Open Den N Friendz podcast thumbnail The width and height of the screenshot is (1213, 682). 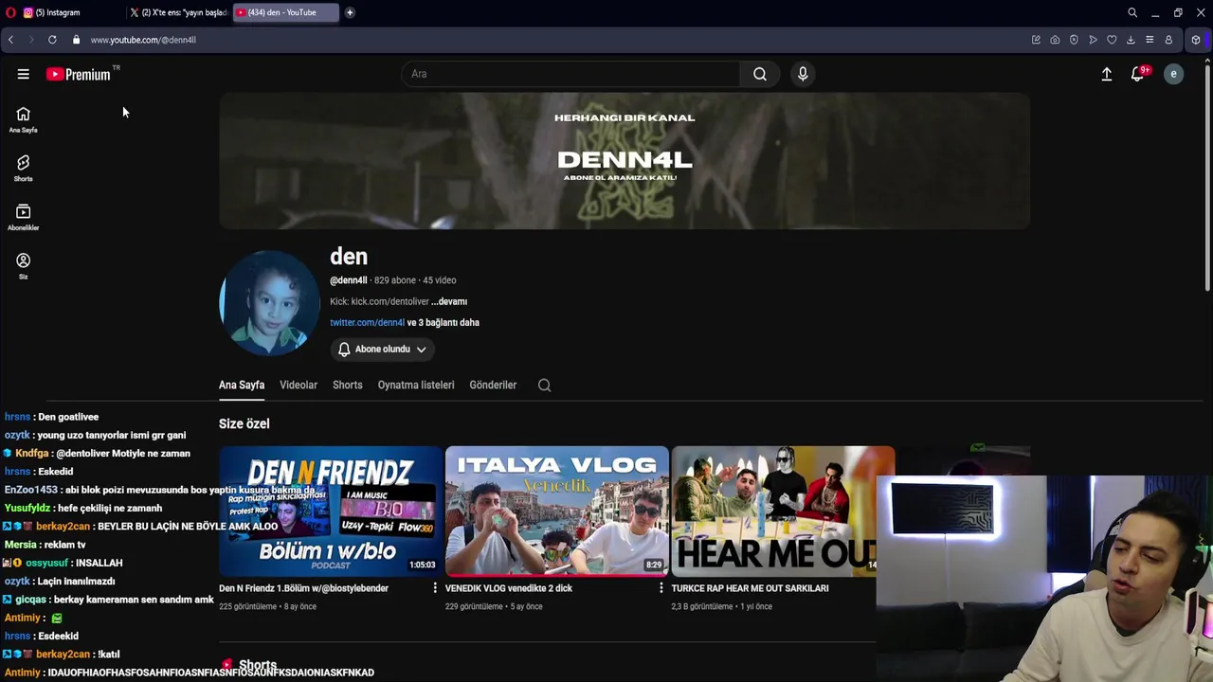[x=330, y=511]
